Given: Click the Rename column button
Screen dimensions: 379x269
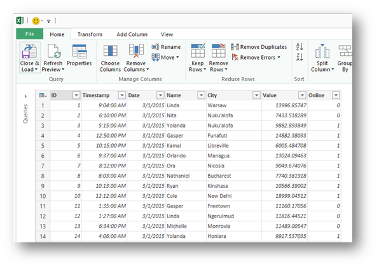Looking at the screenshot, I should [x=166, y=47].
